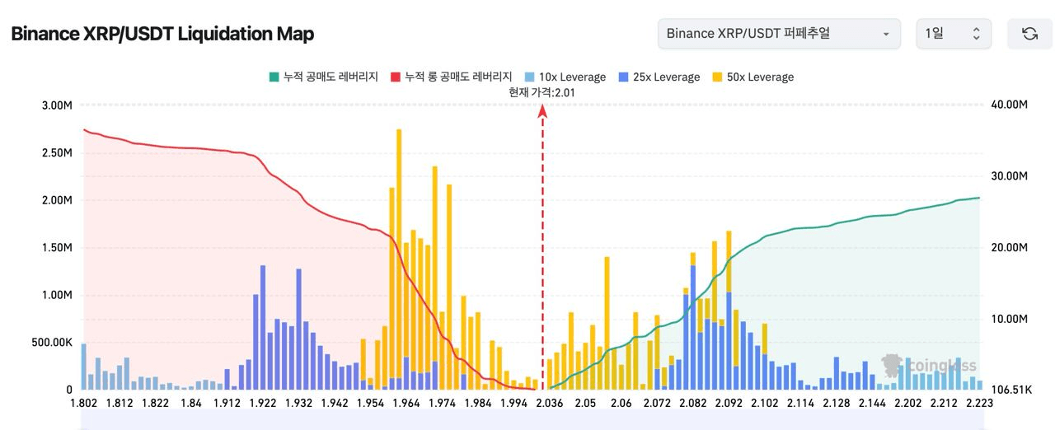Click the Coinglass watermark logo
Viewport: 1055px width, 430px height.
pyautogui.click(x=929, y=365)
